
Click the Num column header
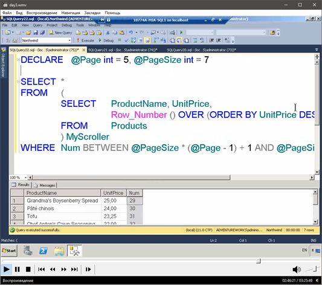tap(135, 193)
